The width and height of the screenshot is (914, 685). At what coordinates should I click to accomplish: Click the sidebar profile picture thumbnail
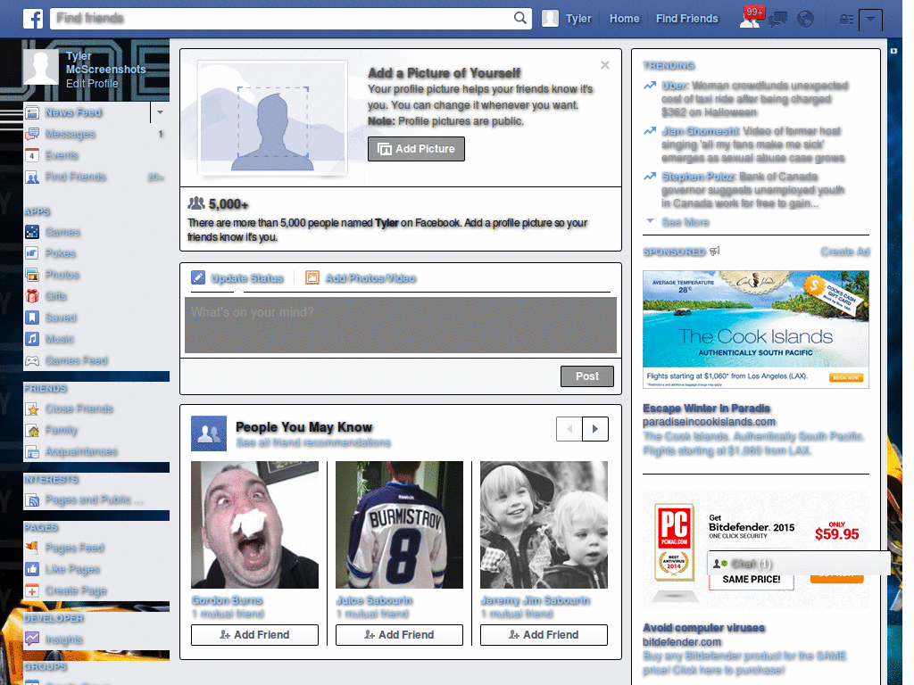coord(41,67)
